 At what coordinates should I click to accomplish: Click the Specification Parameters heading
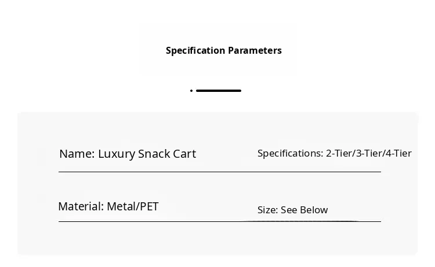pos(223,50)
